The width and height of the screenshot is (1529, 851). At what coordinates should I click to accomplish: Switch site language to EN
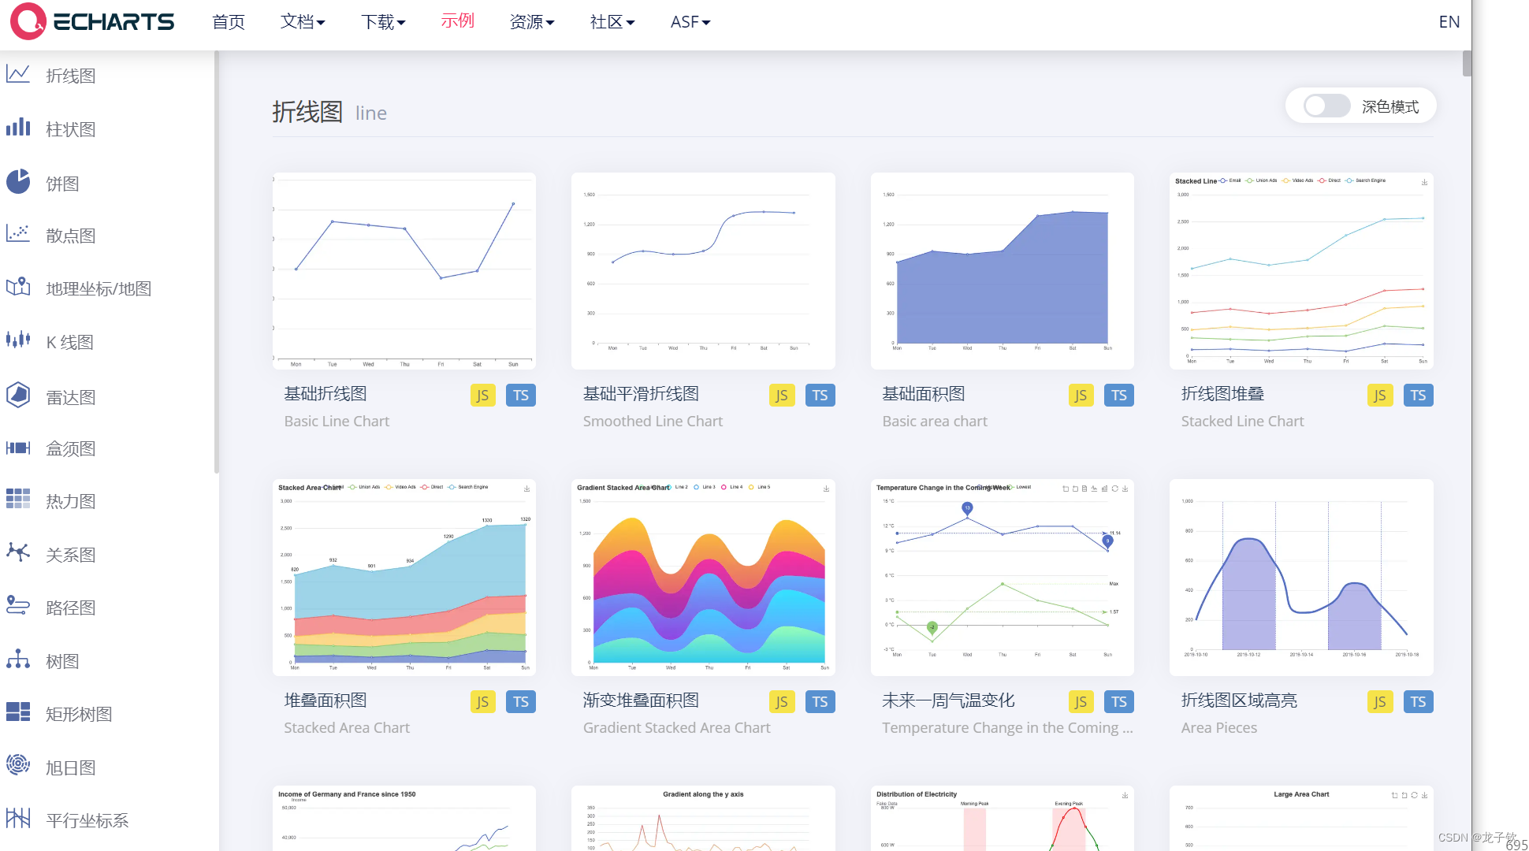coord(1449,22)
